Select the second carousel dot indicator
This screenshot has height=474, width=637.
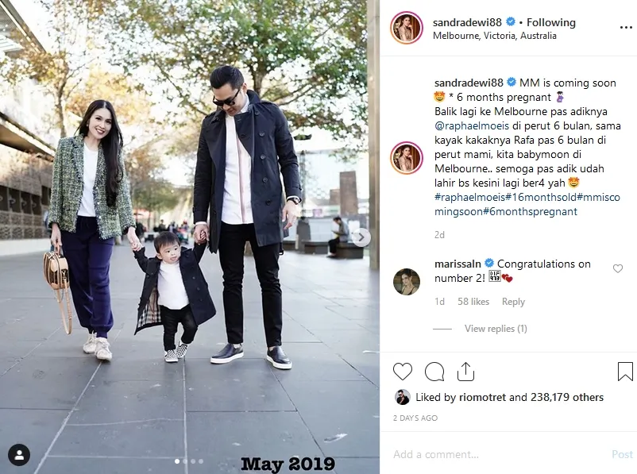tap(185, 461)
